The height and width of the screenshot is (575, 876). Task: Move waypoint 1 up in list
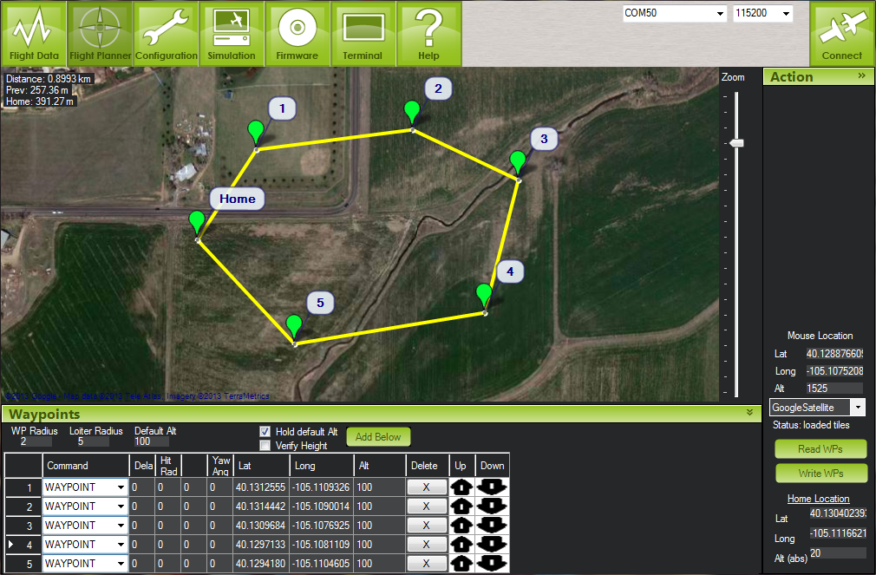(461, 487)
